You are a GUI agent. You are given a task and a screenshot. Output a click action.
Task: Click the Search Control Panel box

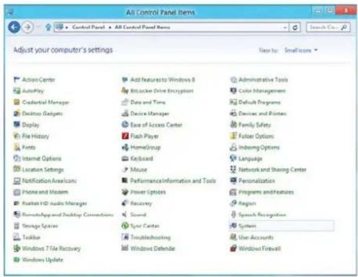(x=328, y=27)
